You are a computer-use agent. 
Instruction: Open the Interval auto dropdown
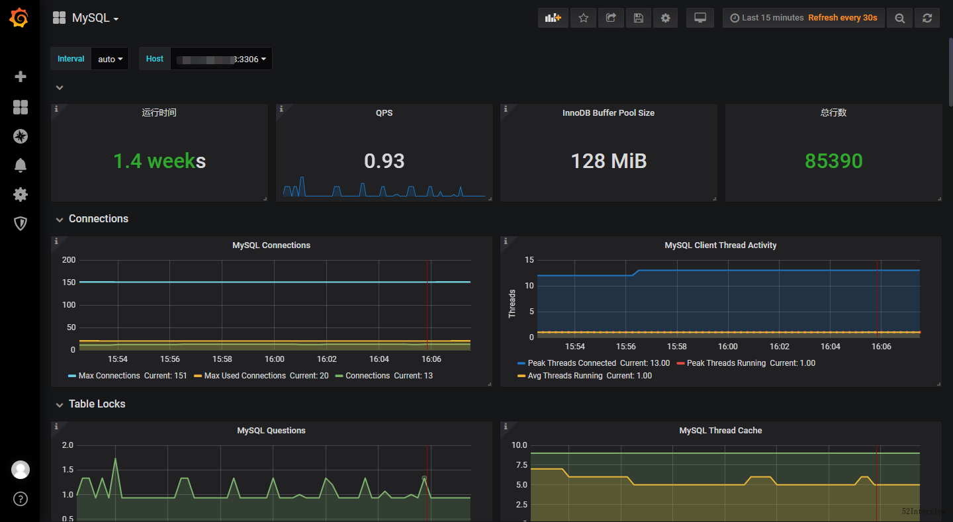click(110, 59)
